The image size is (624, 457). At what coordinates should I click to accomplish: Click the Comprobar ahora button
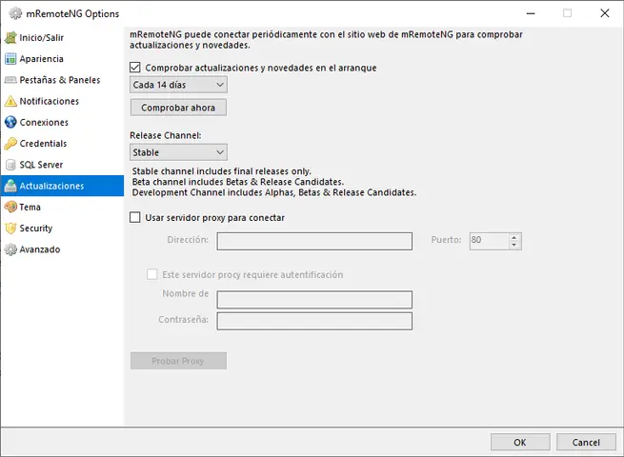[178, 108]
